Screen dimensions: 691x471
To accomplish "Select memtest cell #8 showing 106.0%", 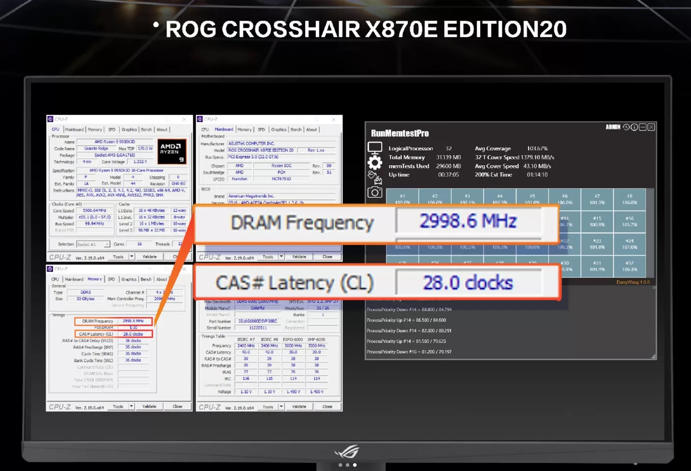I will click(x=630, y=199).
